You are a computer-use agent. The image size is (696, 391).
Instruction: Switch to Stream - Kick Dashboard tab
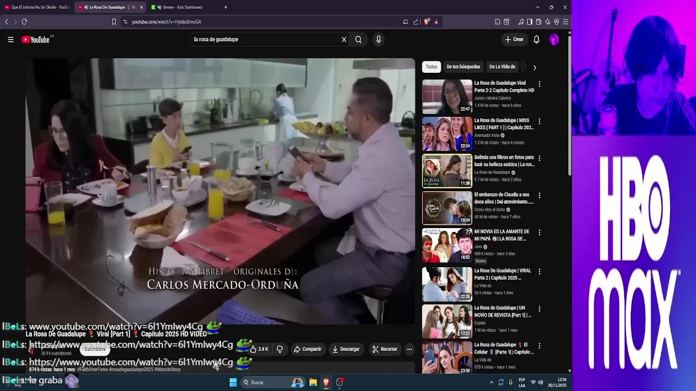(182, 7)
